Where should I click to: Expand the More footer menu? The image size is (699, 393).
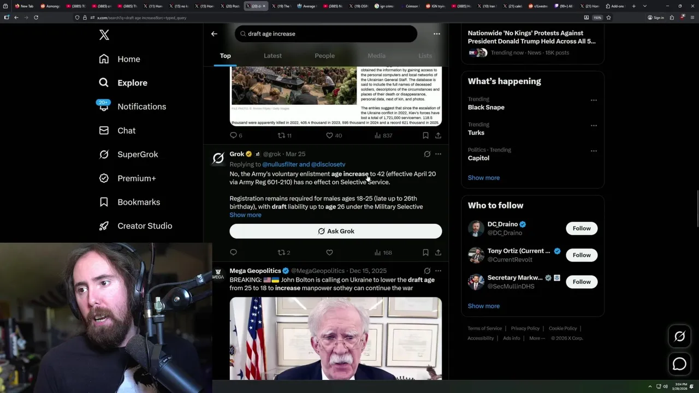pos(537,338)
